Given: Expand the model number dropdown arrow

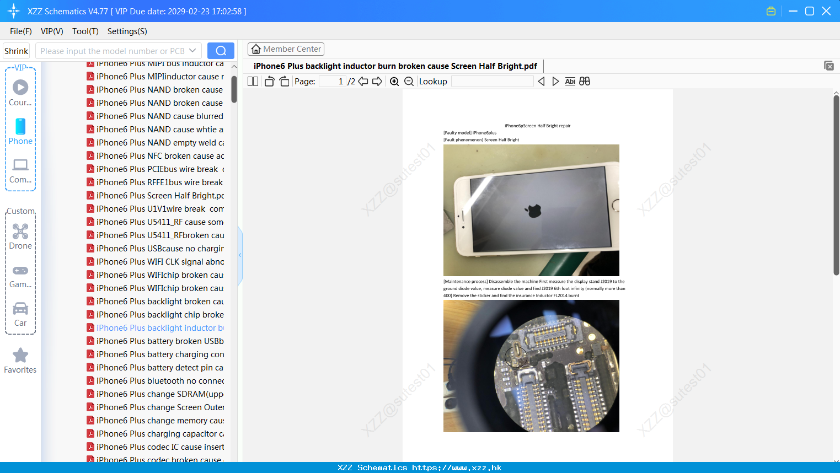Looking at the screenshot, I should click(192, 51).
